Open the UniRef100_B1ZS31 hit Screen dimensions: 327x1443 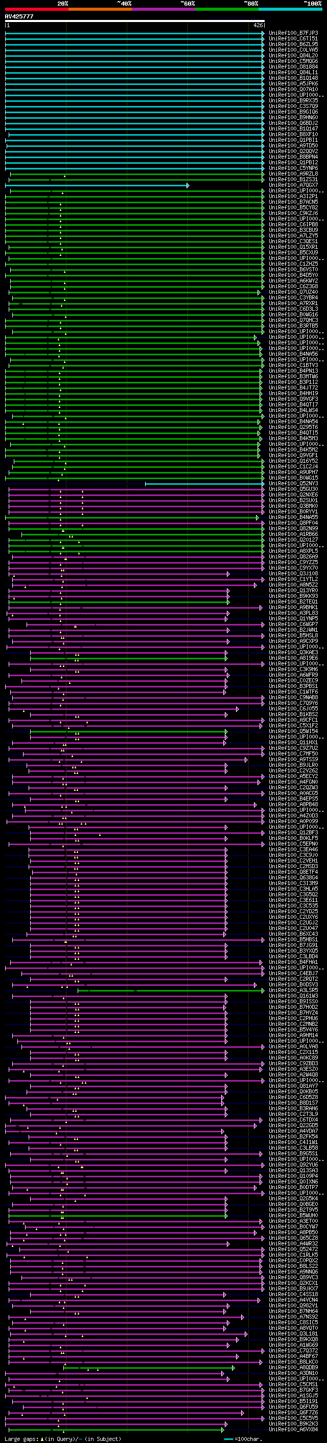(x=293, y=179)
